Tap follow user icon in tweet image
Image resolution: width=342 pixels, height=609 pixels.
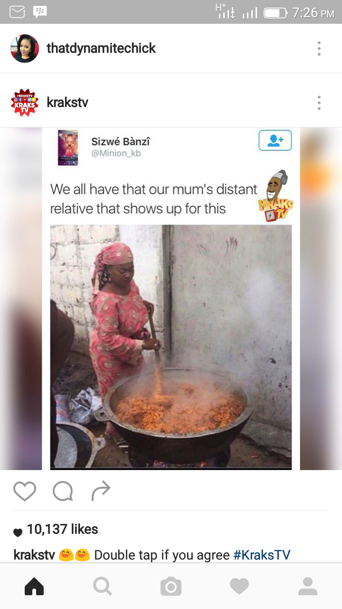click(x=275, y=141)
